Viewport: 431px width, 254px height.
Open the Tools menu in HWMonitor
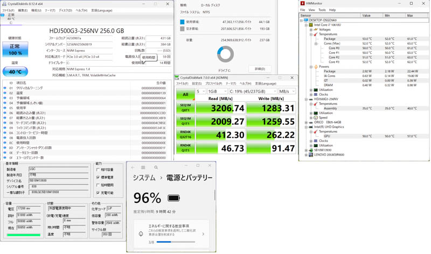pos(322,10)
